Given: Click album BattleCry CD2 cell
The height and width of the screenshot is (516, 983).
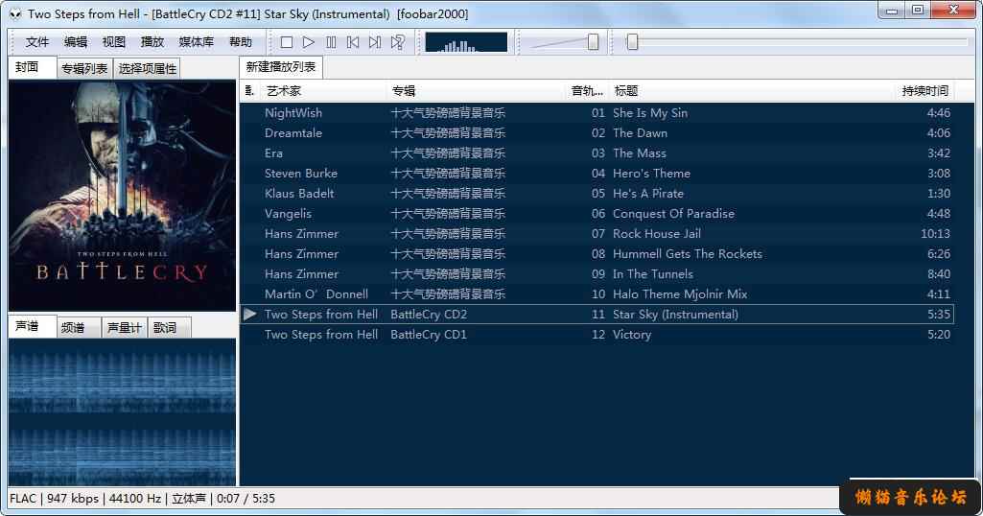Looking at the screenshot, I should [429, 315].
